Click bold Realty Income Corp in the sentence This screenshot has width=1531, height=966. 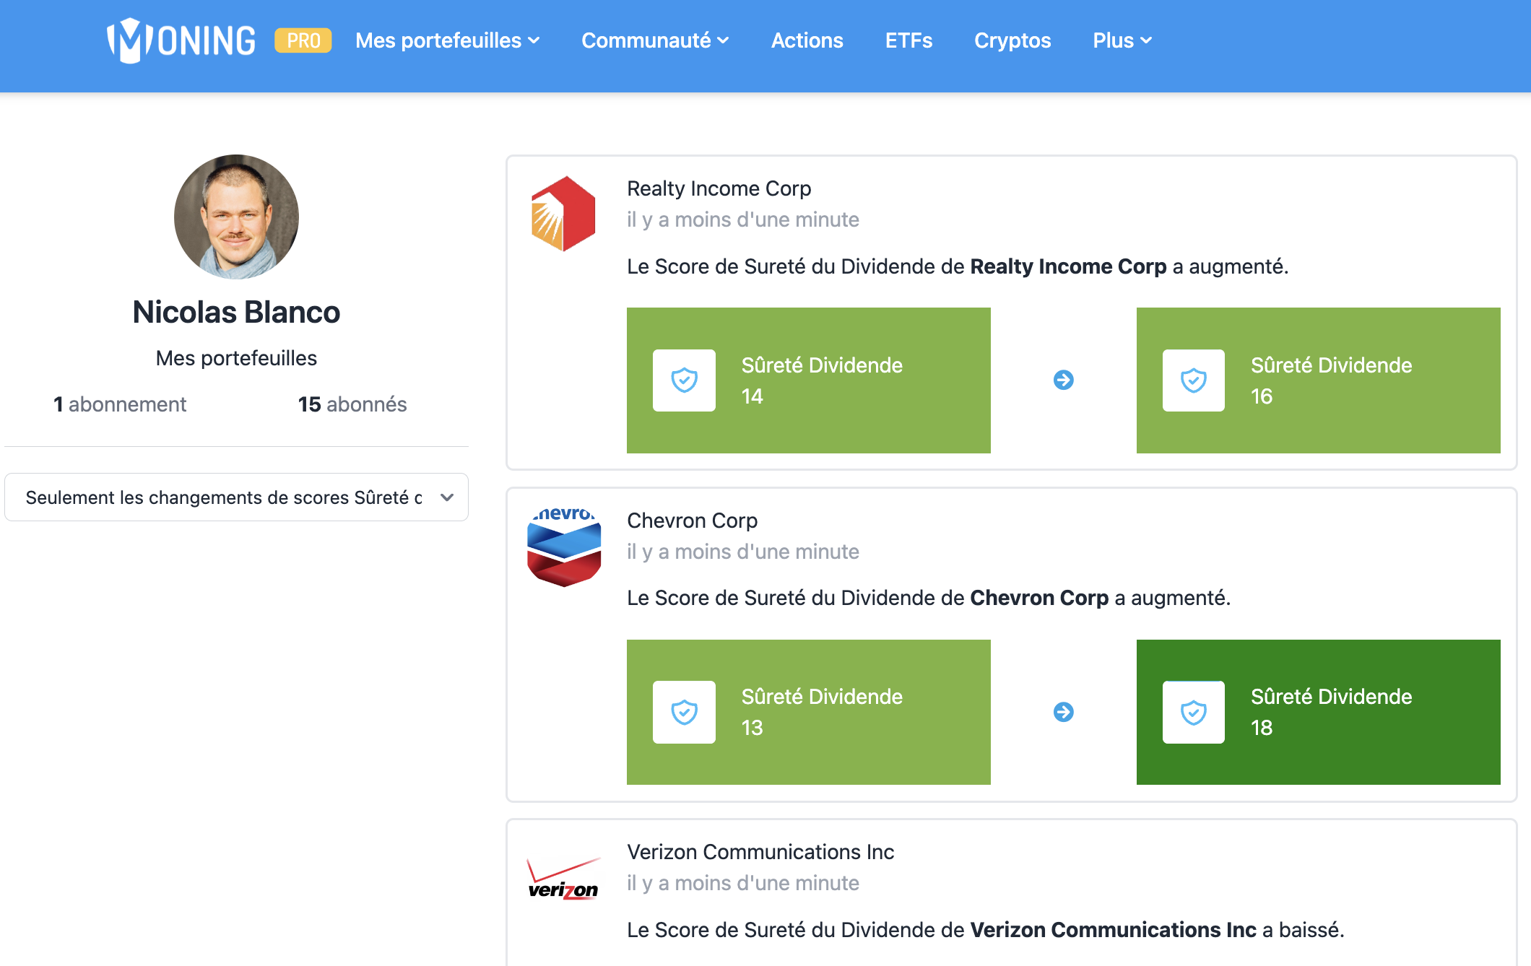tap(1068, 266)
